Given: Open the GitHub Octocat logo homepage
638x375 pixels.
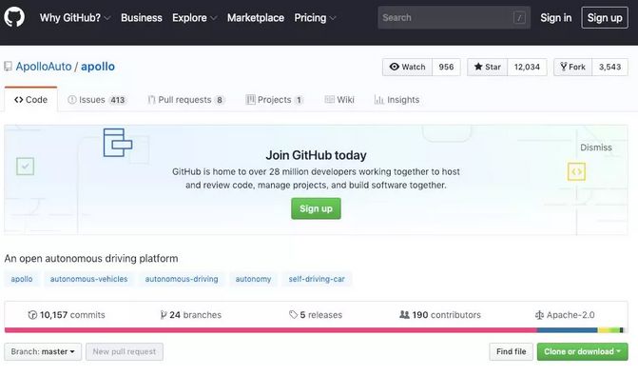Looking at the screenshot, I should (x=14, y=17).
